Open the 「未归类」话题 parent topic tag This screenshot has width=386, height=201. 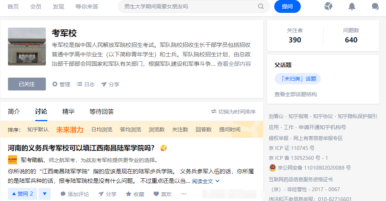tap(298, 79)
